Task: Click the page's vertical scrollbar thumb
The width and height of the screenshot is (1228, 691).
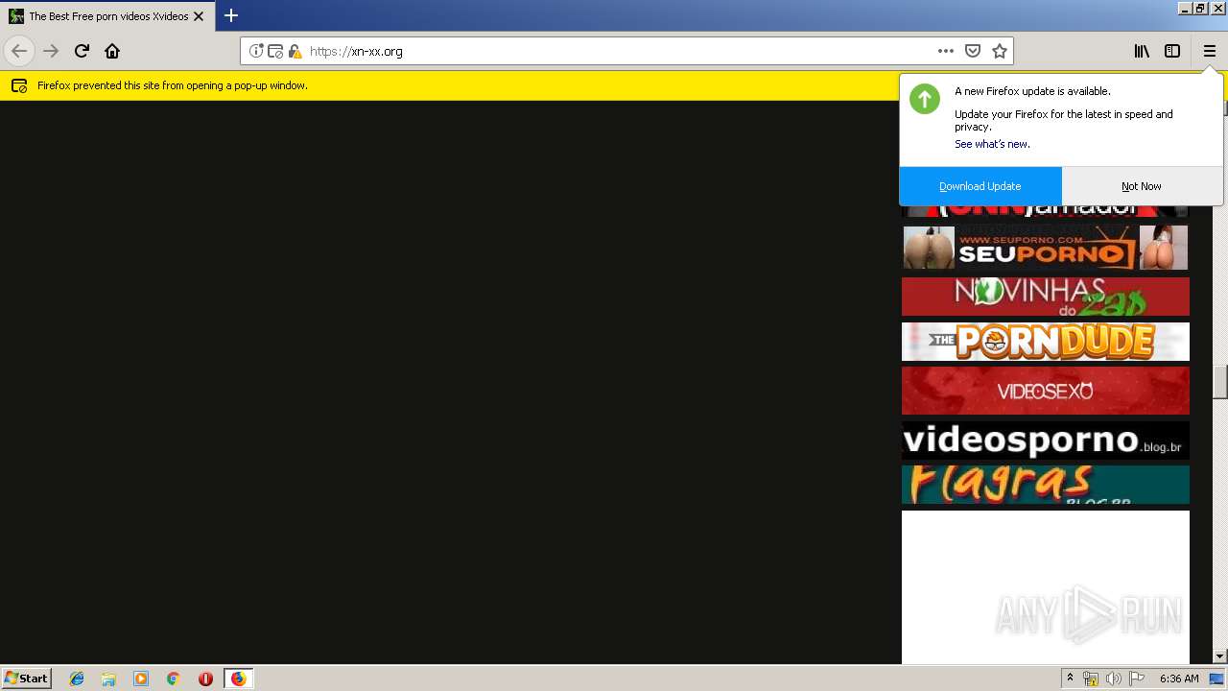Action: [x=1220, y=381]
